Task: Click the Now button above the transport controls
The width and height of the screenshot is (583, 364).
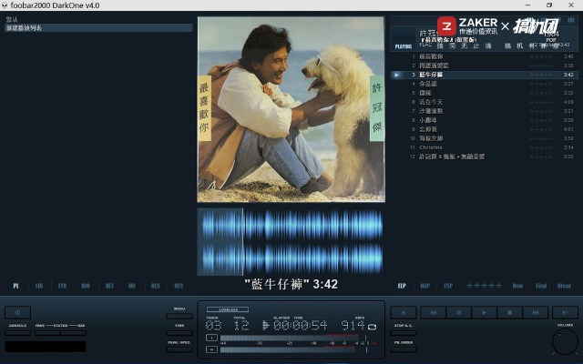Action: 517,286
